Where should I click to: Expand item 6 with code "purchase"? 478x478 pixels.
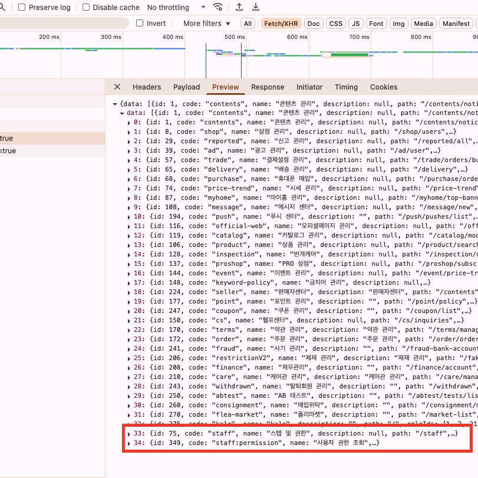(129, 179)
